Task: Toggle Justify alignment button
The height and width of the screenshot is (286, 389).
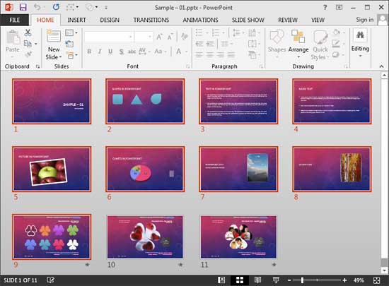Action: 231,54
